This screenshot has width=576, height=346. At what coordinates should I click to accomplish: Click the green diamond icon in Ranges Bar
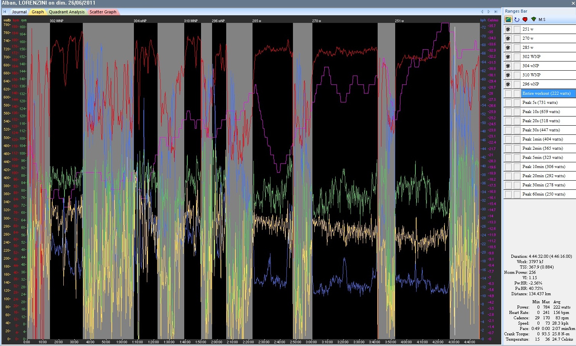(x=533, y=19)
